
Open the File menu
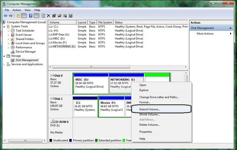[x=7, y=10]
